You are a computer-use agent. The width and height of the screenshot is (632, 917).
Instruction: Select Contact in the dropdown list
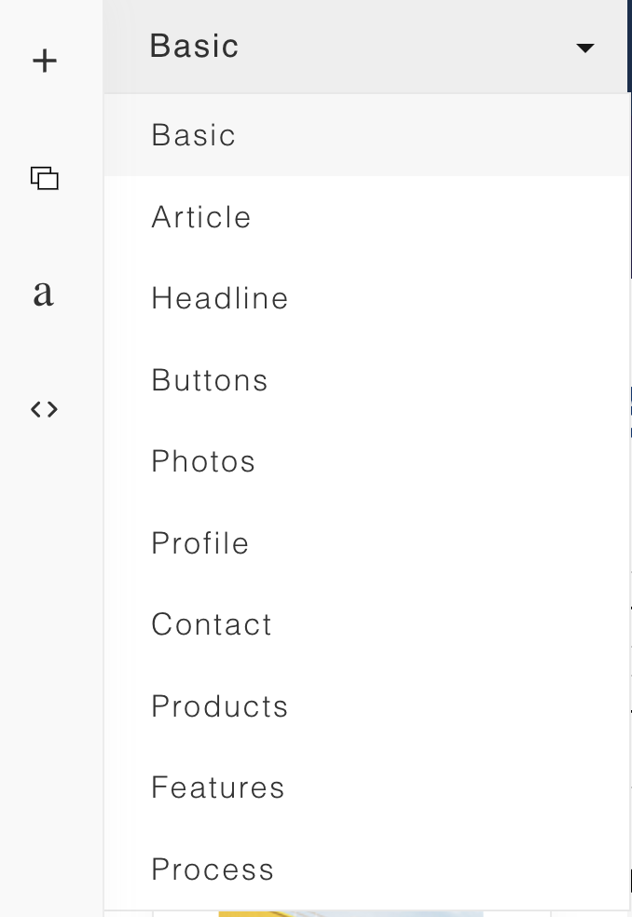pyautogui.click(x=212, y=624)
